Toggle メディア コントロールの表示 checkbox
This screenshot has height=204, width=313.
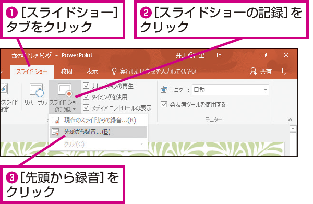[x=86, y=107]
